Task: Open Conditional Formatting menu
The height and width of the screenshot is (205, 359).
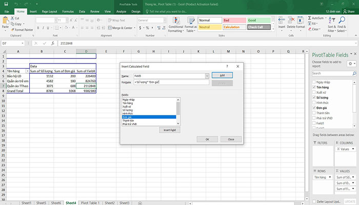Action: point(176,25)
